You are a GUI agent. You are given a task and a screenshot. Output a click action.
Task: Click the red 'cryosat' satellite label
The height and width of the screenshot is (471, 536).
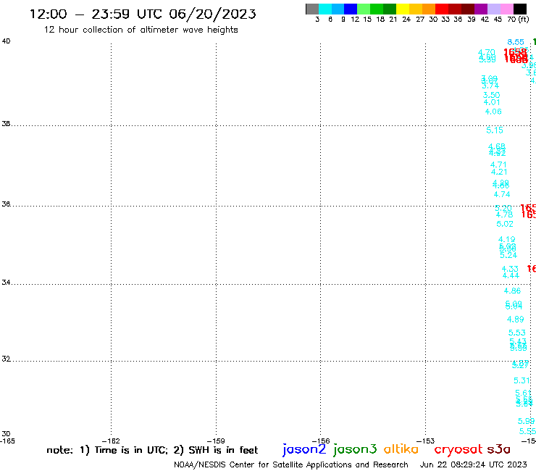click(x=458, y=449)
